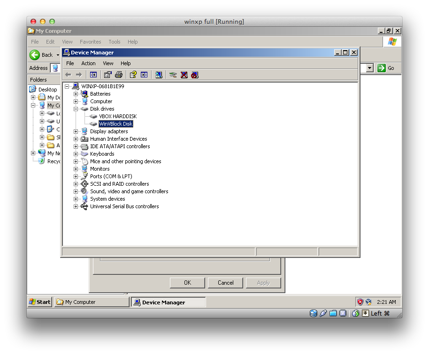Expand Sound, video and game controllers node
Viewport: 429px width, 355px height.
click(76, 192)
